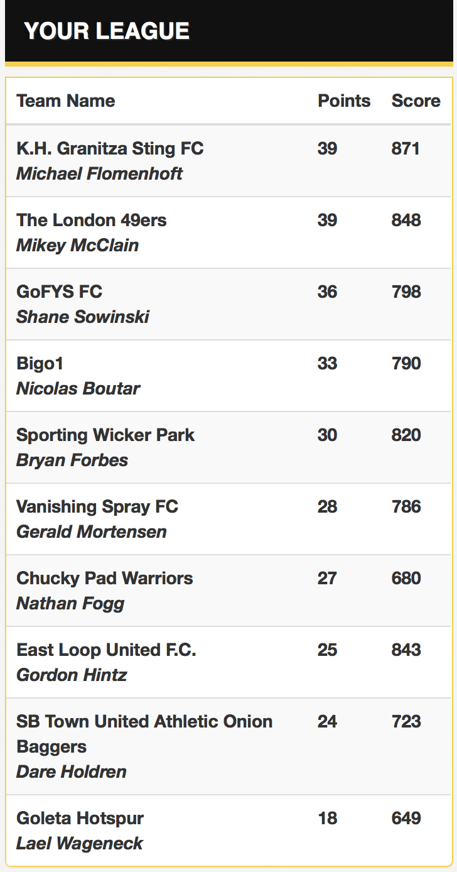Click the Team Name column header
Screen dimensions: 457x872
pyautogui.click(x=66, y=101)
